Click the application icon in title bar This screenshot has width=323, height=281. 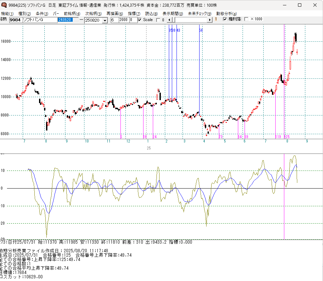point(4,5)
